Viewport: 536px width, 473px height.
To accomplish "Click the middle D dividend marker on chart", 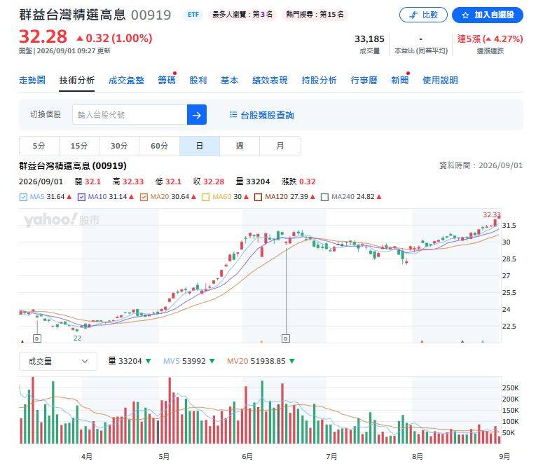I will pyautogui.click(x=286, y=338).
